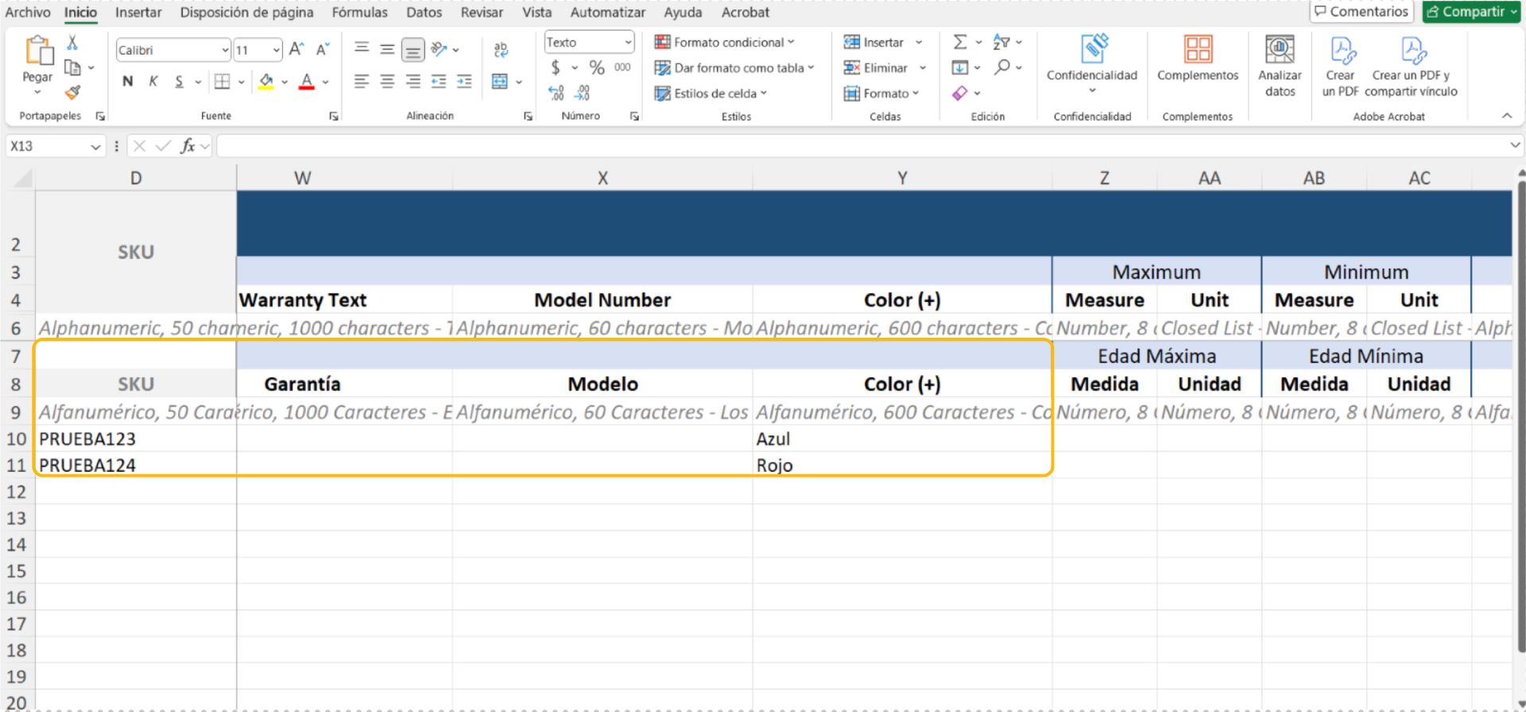Collapse the ribbon with chevron
Image resolution: width=1526 pixels, height=712 pixels.
(x=1507, y=116)
